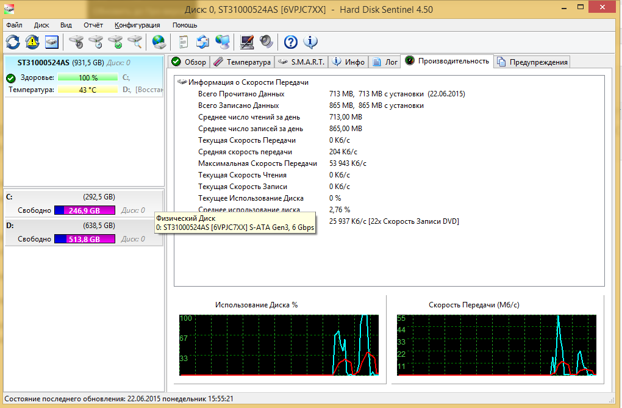The width and height of the screenshot is (622, 408).
Task: Click the disk icon with clock
Action: [96, 42]
